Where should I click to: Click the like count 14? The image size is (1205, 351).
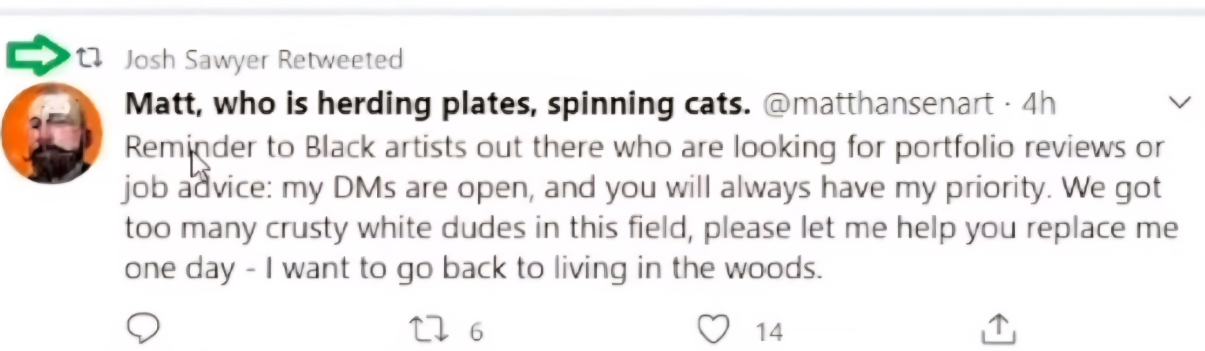point(769,332)
